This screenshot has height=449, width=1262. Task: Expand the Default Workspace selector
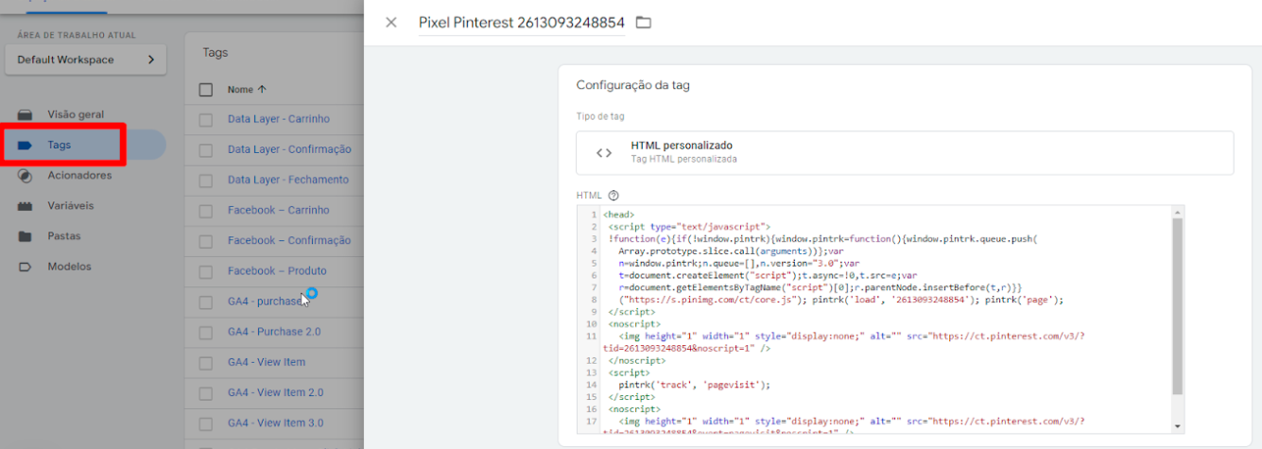click(85, 60)
